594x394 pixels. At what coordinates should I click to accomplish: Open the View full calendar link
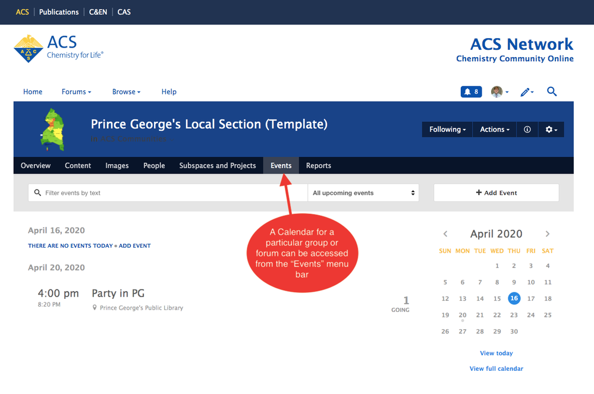click(x=496, y=368)
